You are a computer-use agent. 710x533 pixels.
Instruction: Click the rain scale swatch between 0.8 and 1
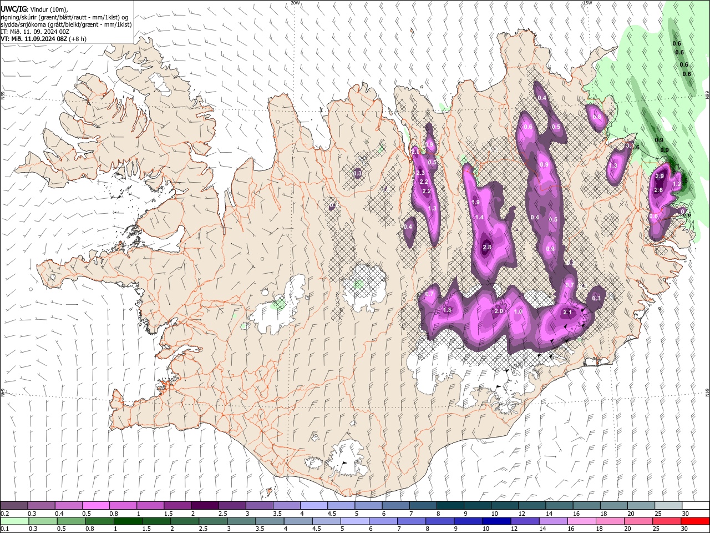coord(99,521)
